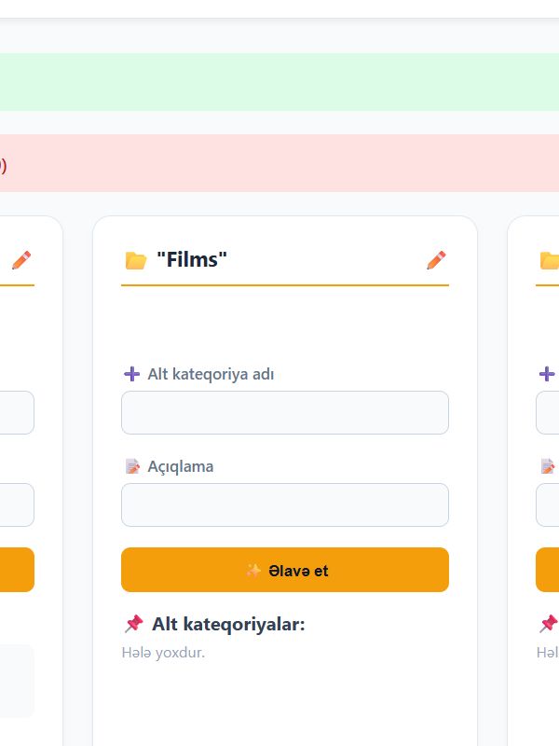Focus the Alt kateqoriya adı field in Films
Image resolution: width=559 pixels, height=746 pixels.
click(x=285, y=412)
